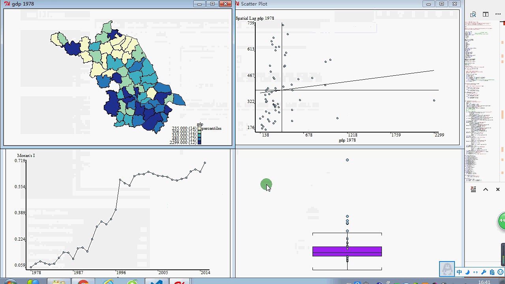
Task: Click the VS Code code minimap
Action: tap(482, 101)
